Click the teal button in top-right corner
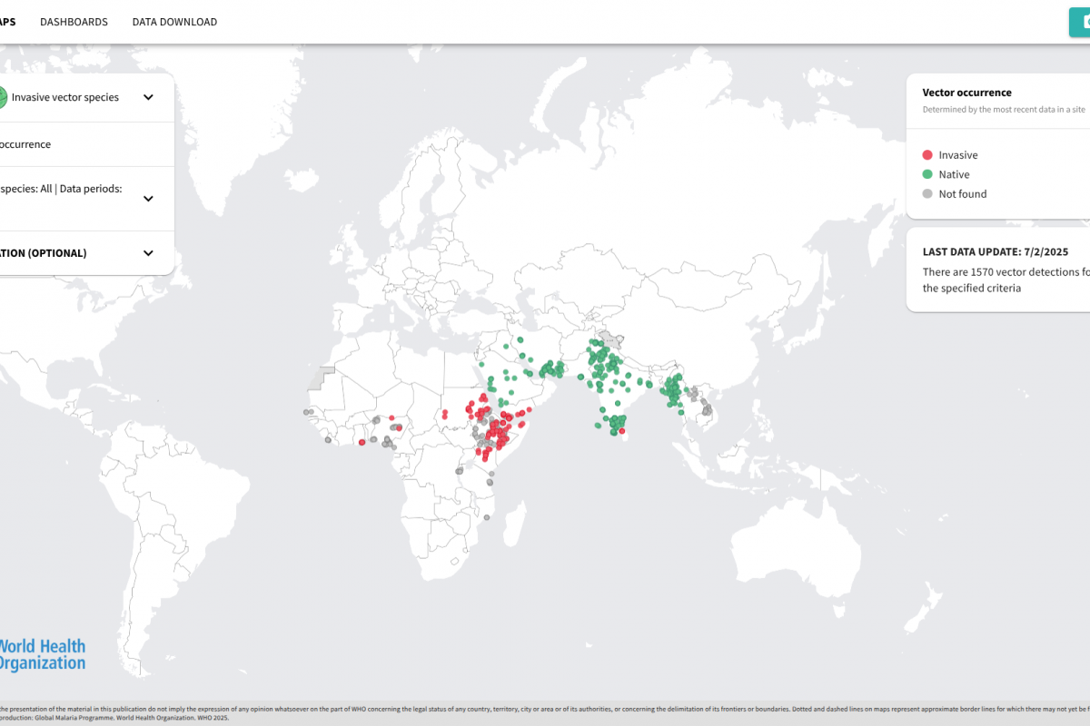 [1079, 22]
